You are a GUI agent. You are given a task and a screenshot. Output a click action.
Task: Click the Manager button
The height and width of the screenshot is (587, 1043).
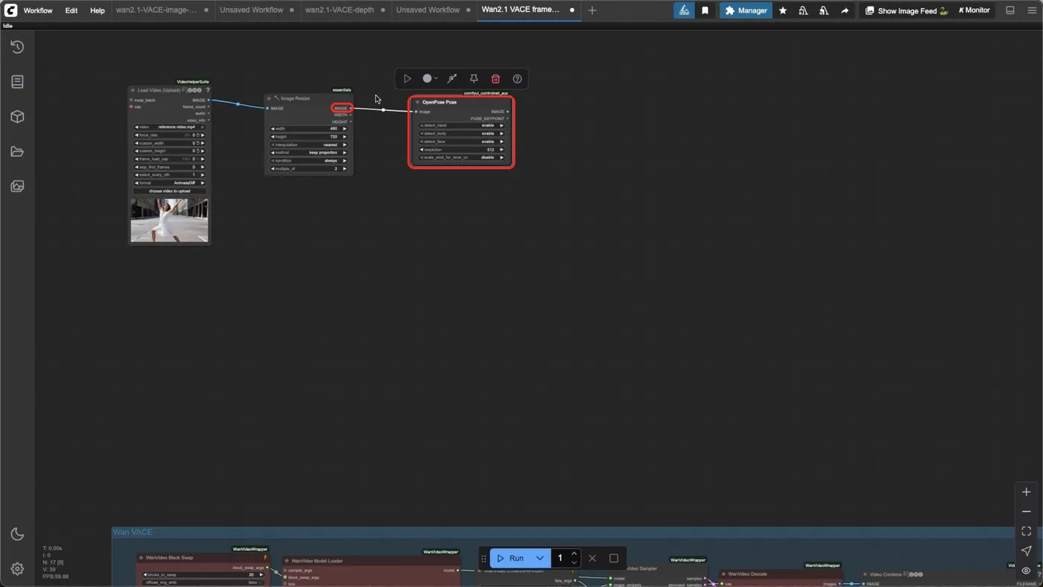pyautogui.click(x=746, y=10)
